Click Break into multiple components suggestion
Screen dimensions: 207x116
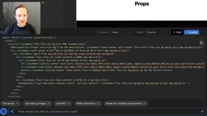[126, 103]
